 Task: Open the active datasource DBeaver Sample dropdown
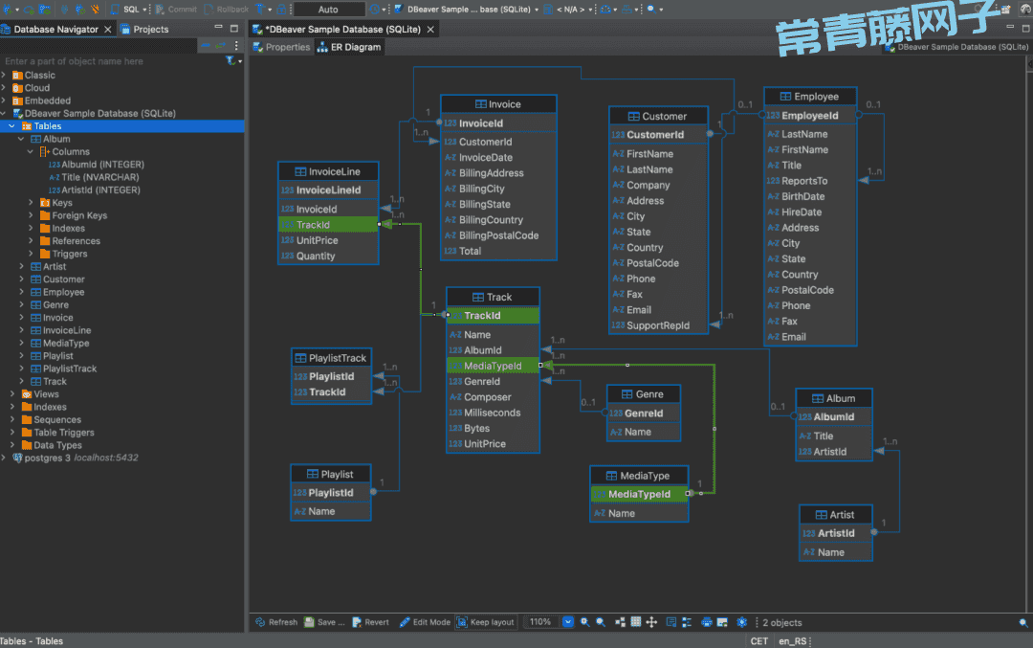[x=466, y=10]
